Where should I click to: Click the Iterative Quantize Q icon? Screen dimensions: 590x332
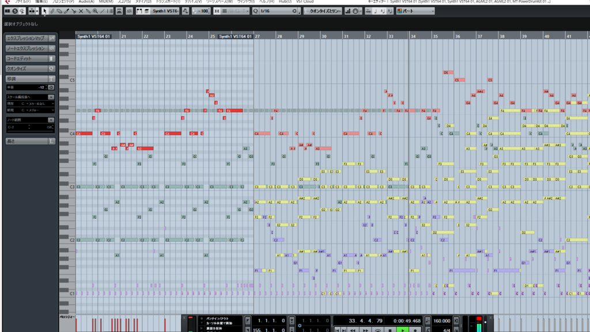click(x=255, y=12)
